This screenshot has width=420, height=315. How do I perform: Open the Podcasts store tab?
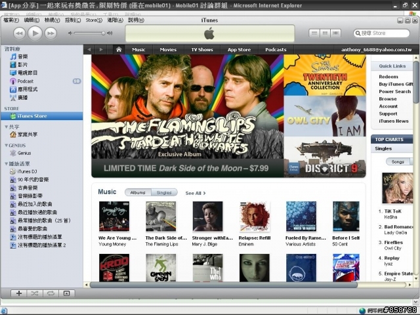point(276,50)
